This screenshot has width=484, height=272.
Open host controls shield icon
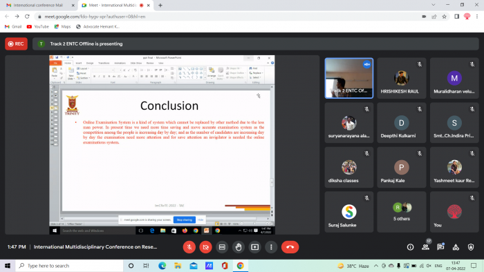471,247
